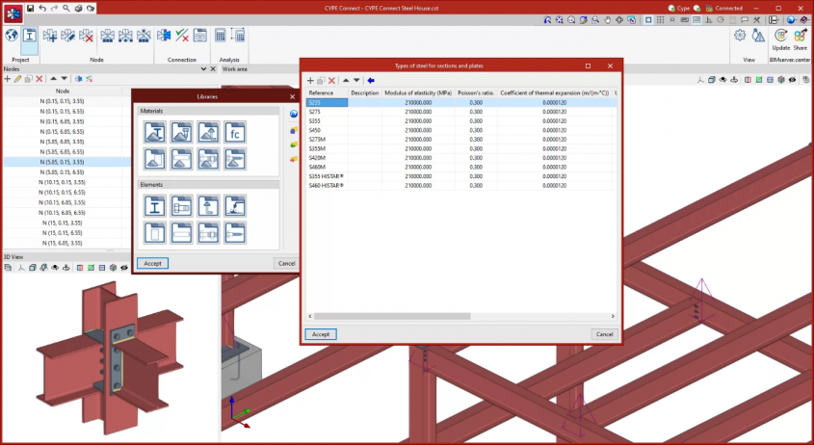Click Accept in the Libraries dialog
The image size is (814, 445).
point(152,263)
